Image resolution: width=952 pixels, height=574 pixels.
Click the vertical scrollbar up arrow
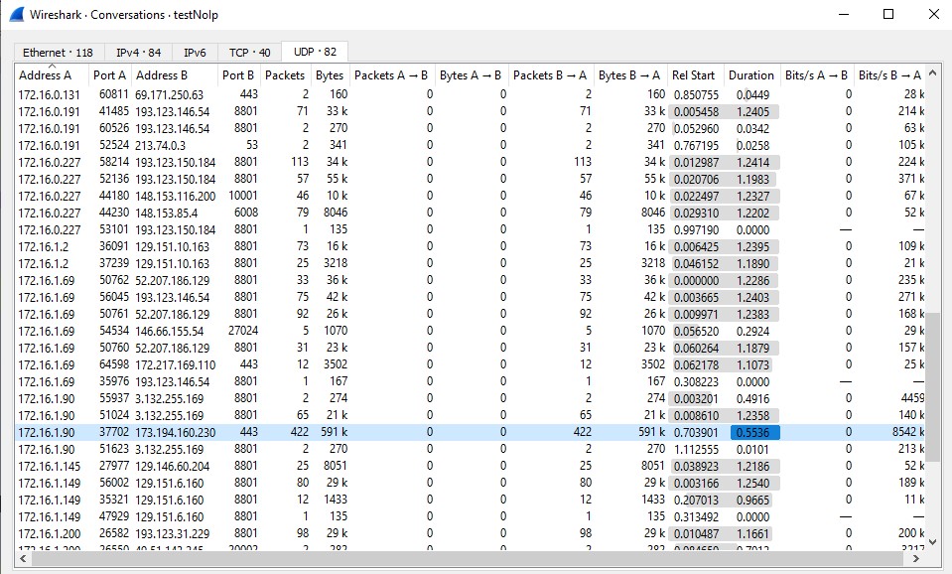(x=933, y=72)
